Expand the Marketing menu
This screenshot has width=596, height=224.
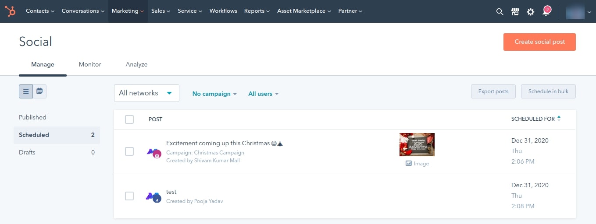coord(128,11)
